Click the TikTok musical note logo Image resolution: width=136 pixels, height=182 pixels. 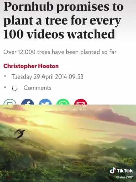tap(113, 170)
